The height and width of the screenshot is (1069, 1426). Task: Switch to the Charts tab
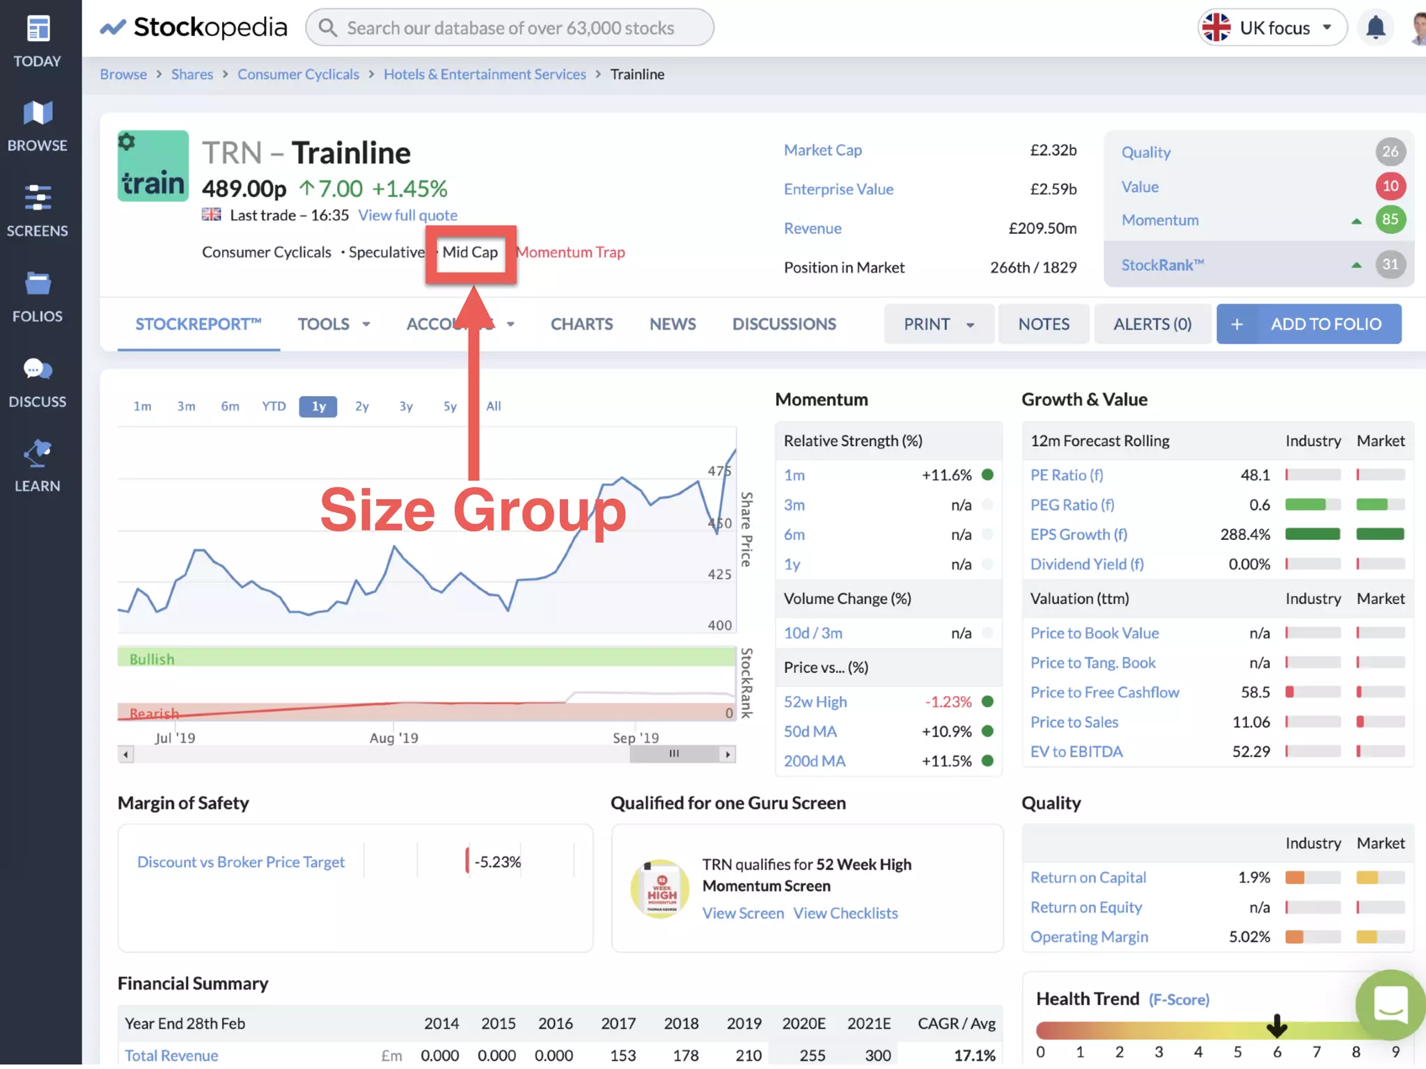pos(581,324)
